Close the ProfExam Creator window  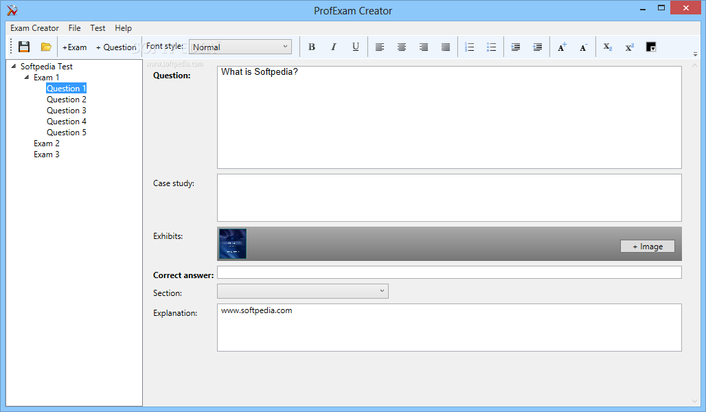685,8
